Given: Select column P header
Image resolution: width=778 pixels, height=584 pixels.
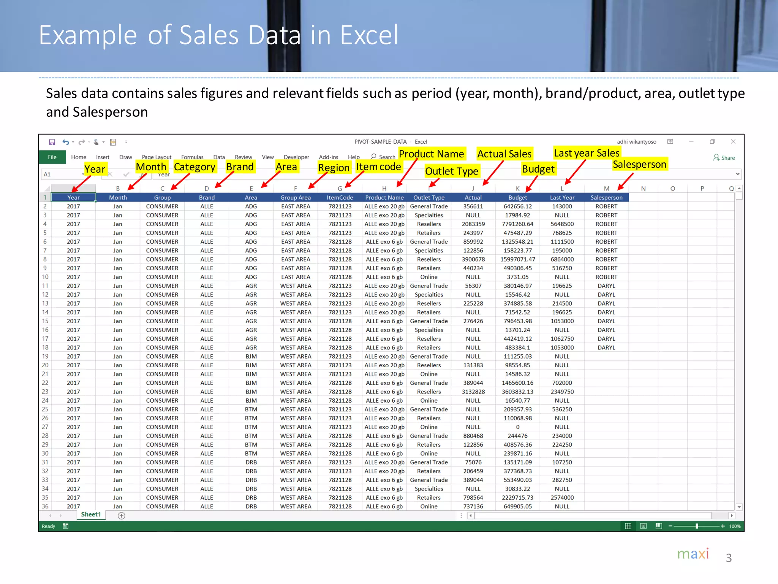Looking at the screenshot, I should (x=702, y=189).
